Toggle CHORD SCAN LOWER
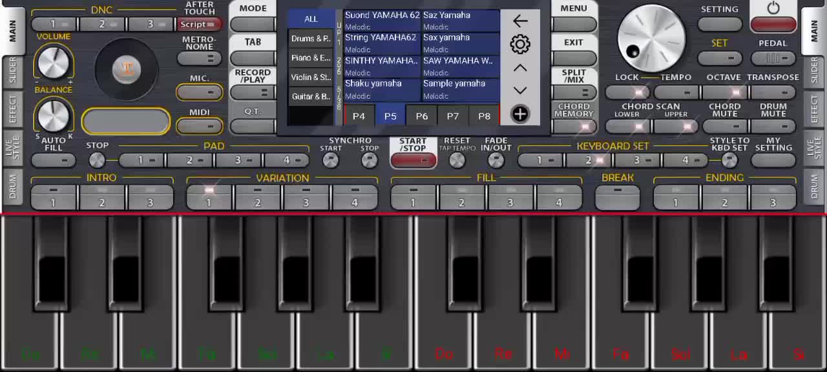827x372 pixels. pyautogui.click(x=627, y=126)
